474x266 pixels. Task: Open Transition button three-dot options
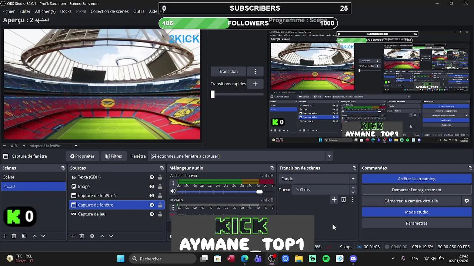tap(255, 71)
